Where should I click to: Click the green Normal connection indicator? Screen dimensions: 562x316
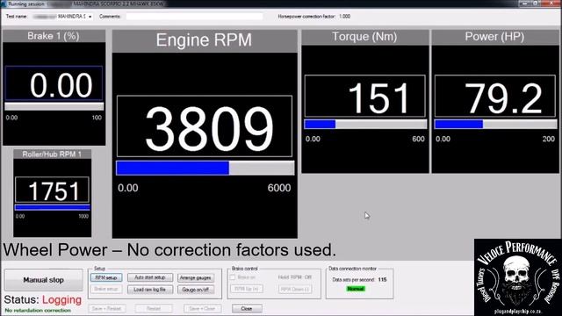[356, 289]
